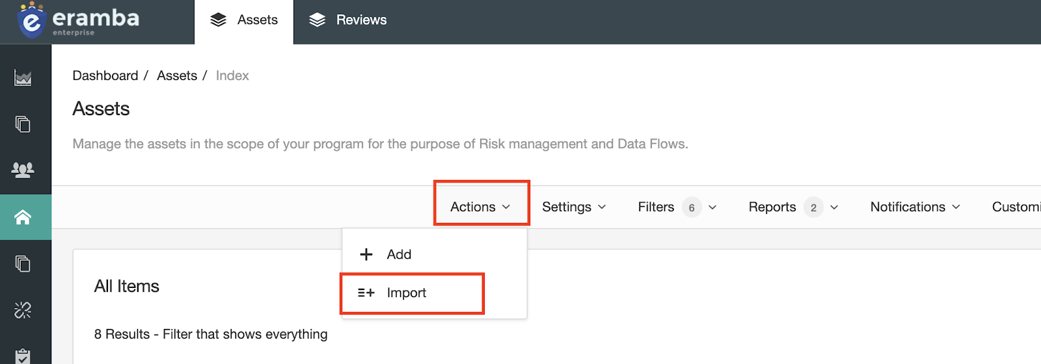Choose Import from the Actions menu
This screenshot has width=1041, height=364.
click(407, 293)
